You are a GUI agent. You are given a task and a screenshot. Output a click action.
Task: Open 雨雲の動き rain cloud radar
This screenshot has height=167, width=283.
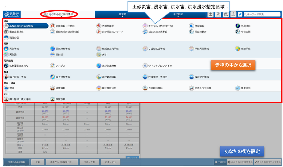198,32
